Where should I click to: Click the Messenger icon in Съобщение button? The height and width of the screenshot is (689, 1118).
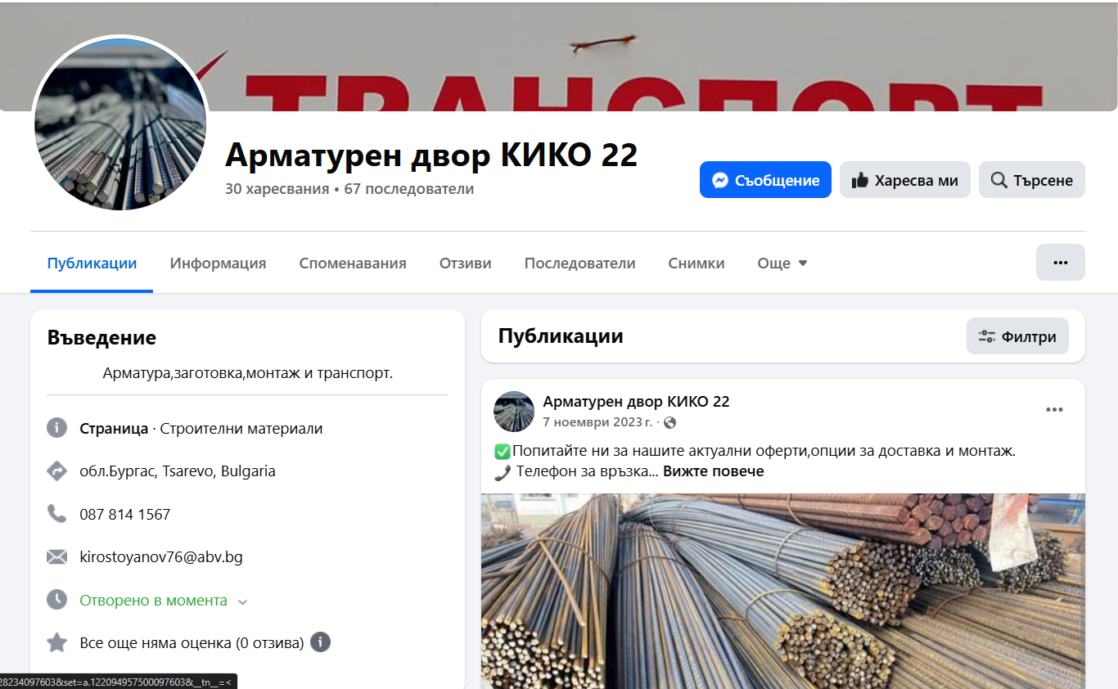tap(720, 180)
